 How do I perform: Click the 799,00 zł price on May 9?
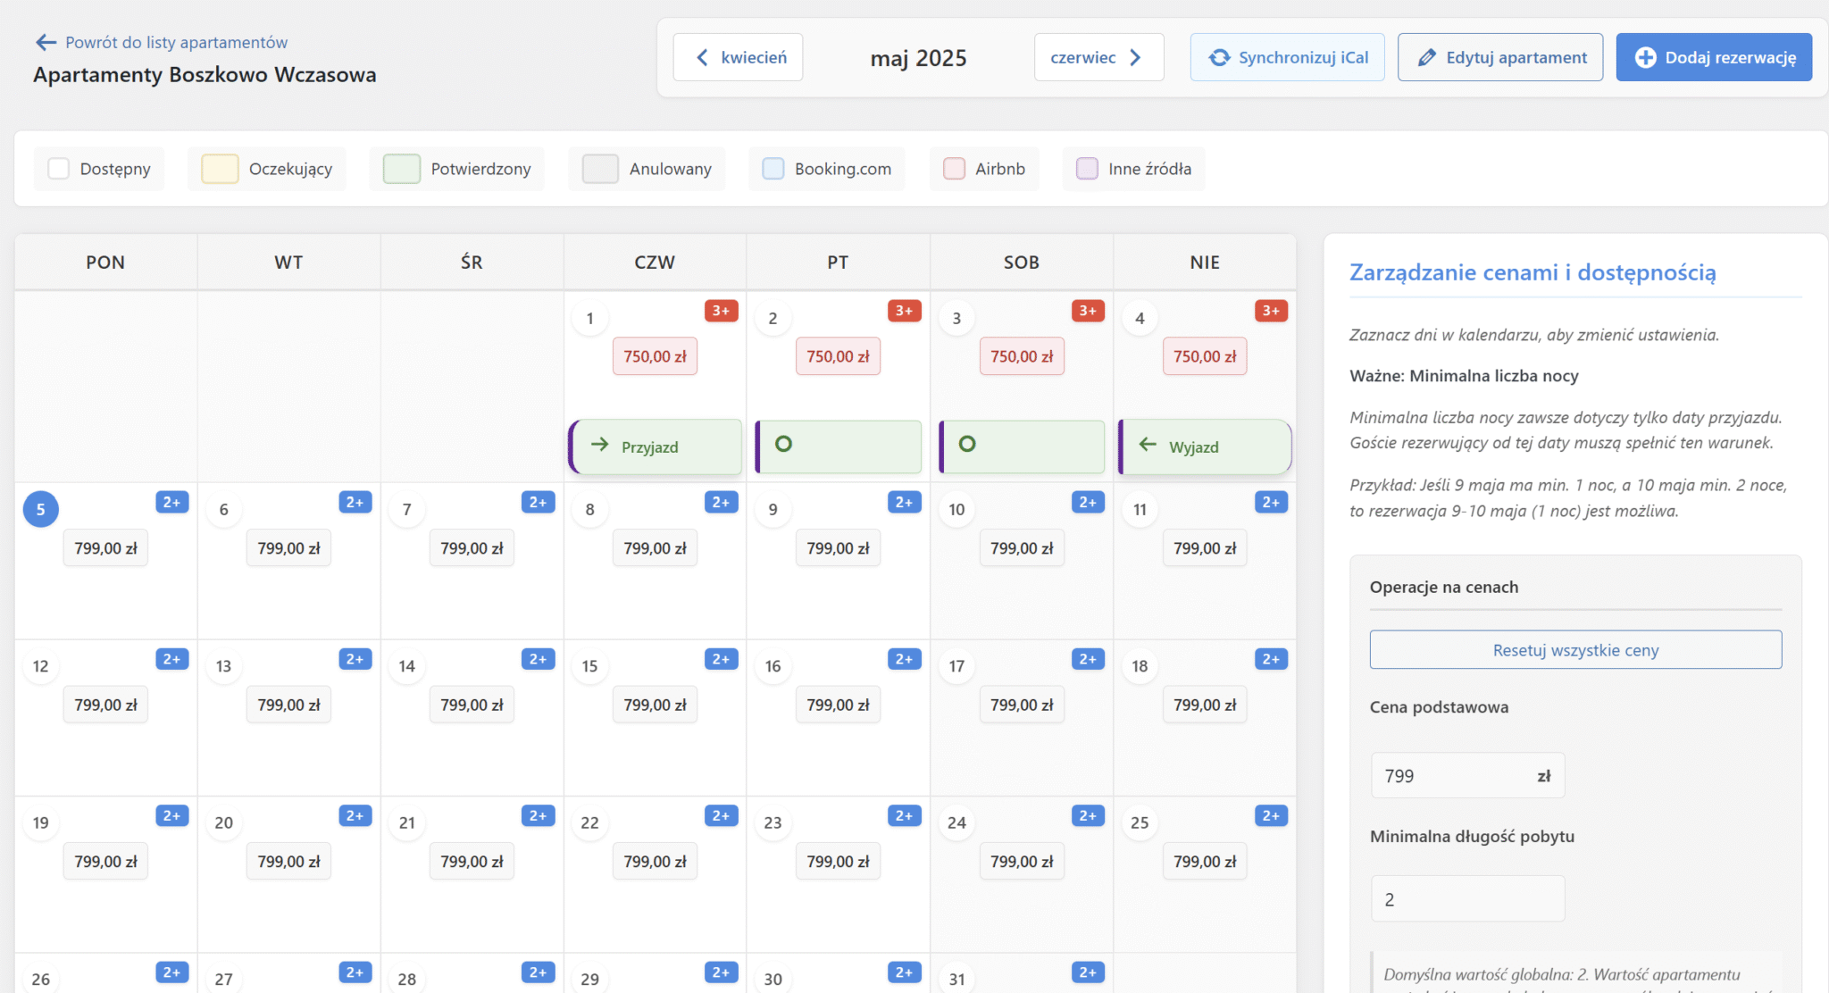coord(838,548)
